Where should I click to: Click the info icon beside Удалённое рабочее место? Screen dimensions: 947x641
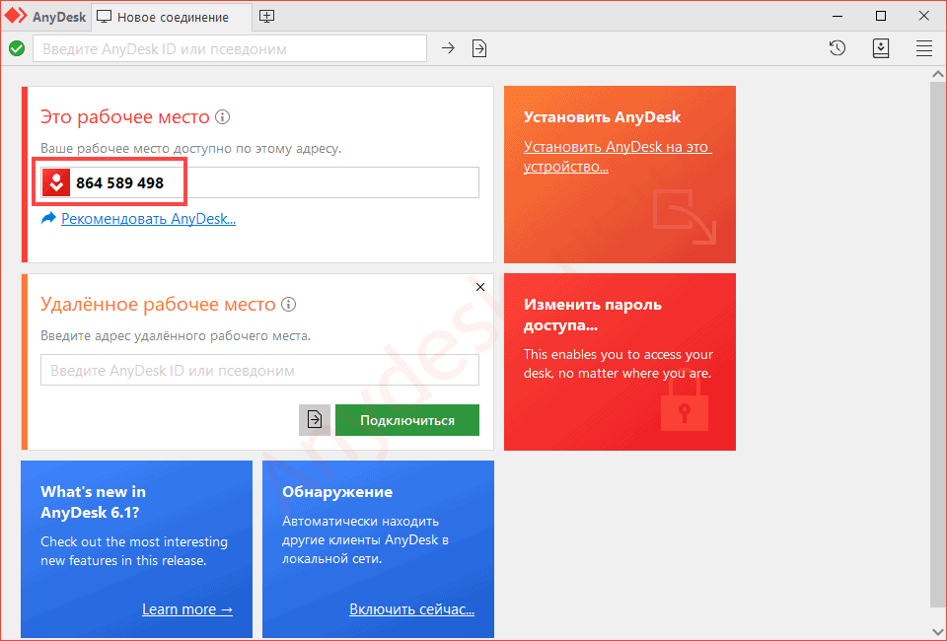(289, 304)
